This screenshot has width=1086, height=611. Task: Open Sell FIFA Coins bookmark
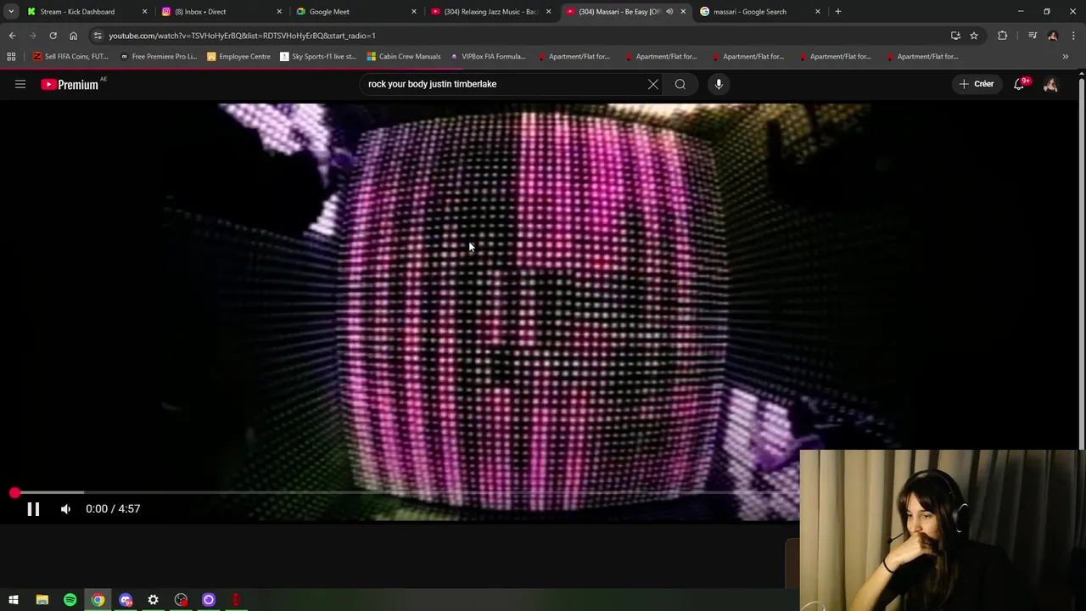[70, 57]
